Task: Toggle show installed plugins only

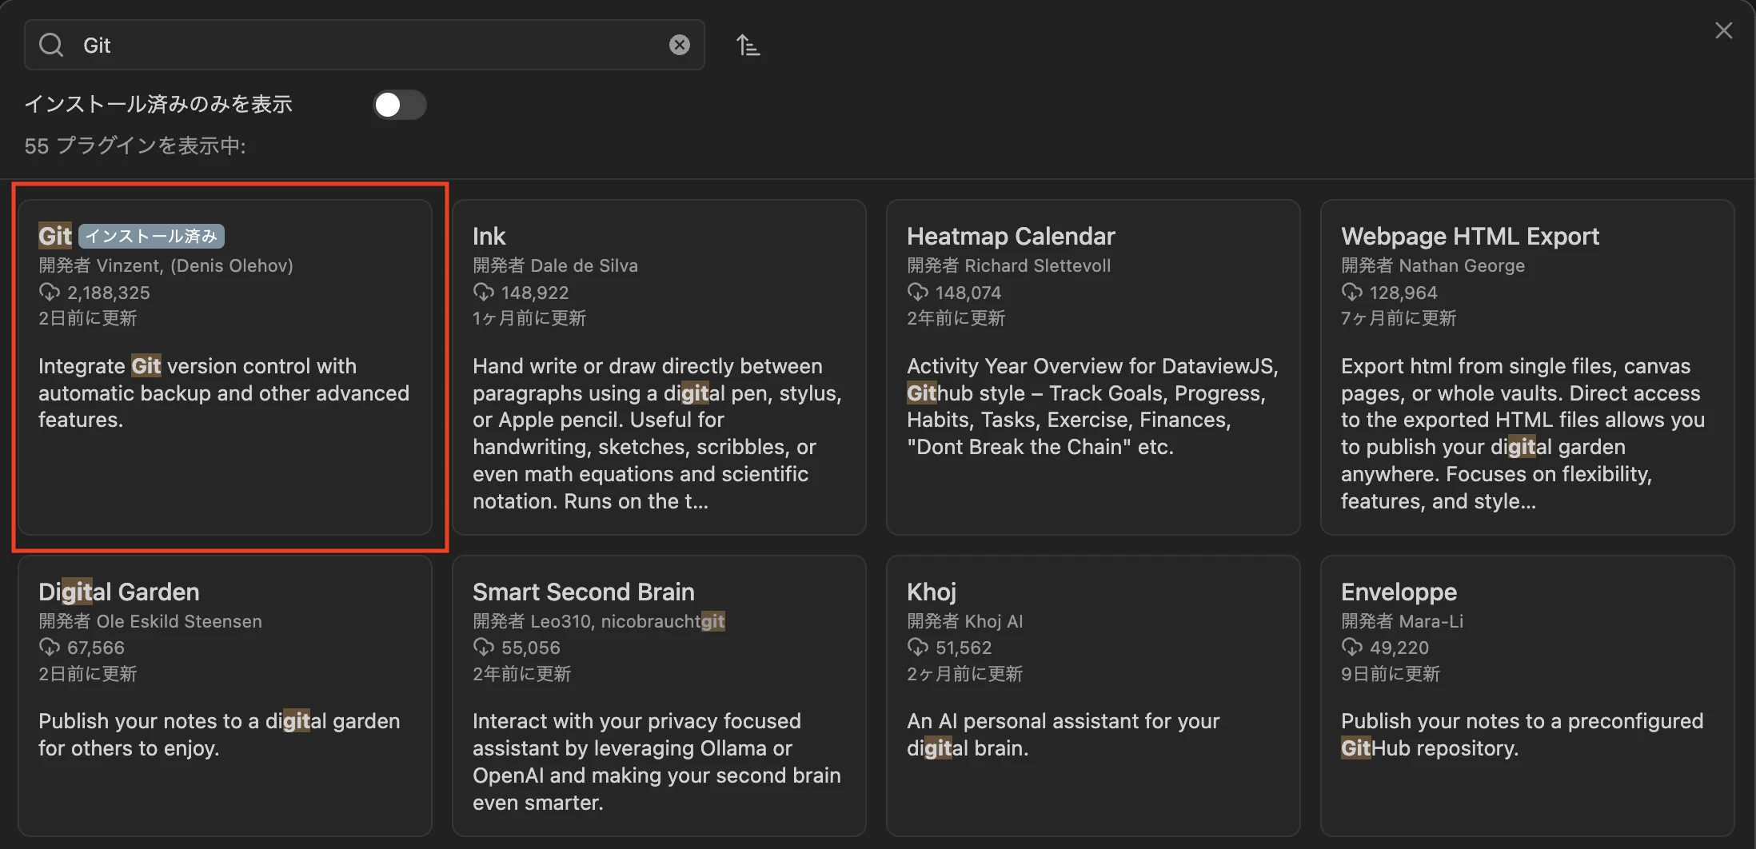Action: tap(399, 105)
